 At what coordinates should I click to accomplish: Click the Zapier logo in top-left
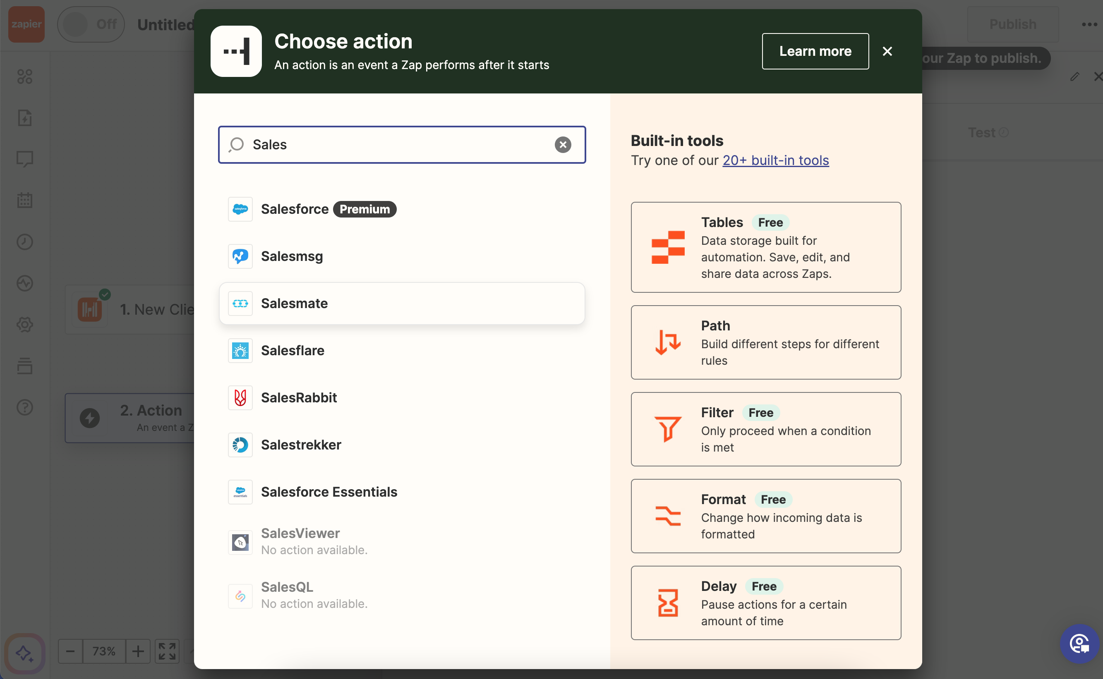coord(26,24)
